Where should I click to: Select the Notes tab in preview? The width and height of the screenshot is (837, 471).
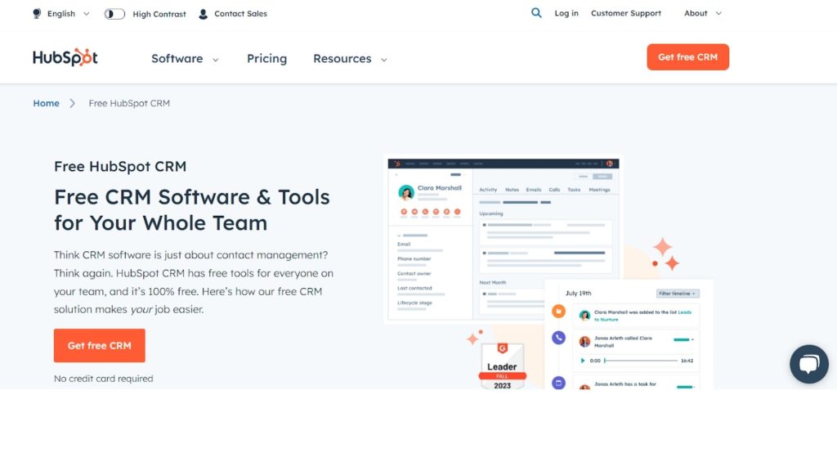pos(512,190)
